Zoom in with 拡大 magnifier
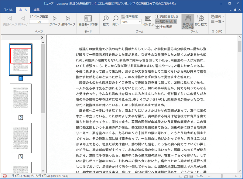The width and height of the screenshot is (243, 179). pos(106,20)
